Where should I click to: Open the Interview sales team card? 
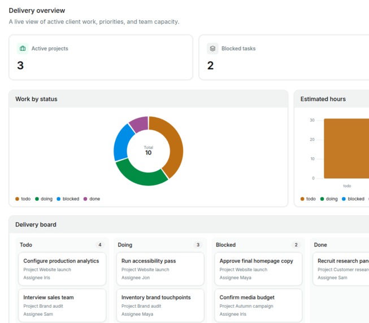pyautogui.click(x=62, y=306)
